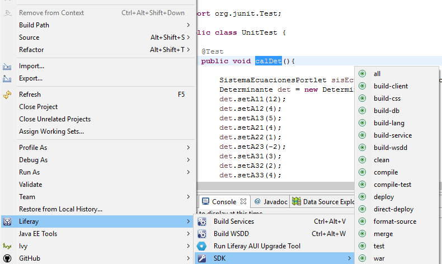Expand the Team submenu arrow
Image resolution: width=442 pixels, height=264 pixels.
click(x=189, y=197)
